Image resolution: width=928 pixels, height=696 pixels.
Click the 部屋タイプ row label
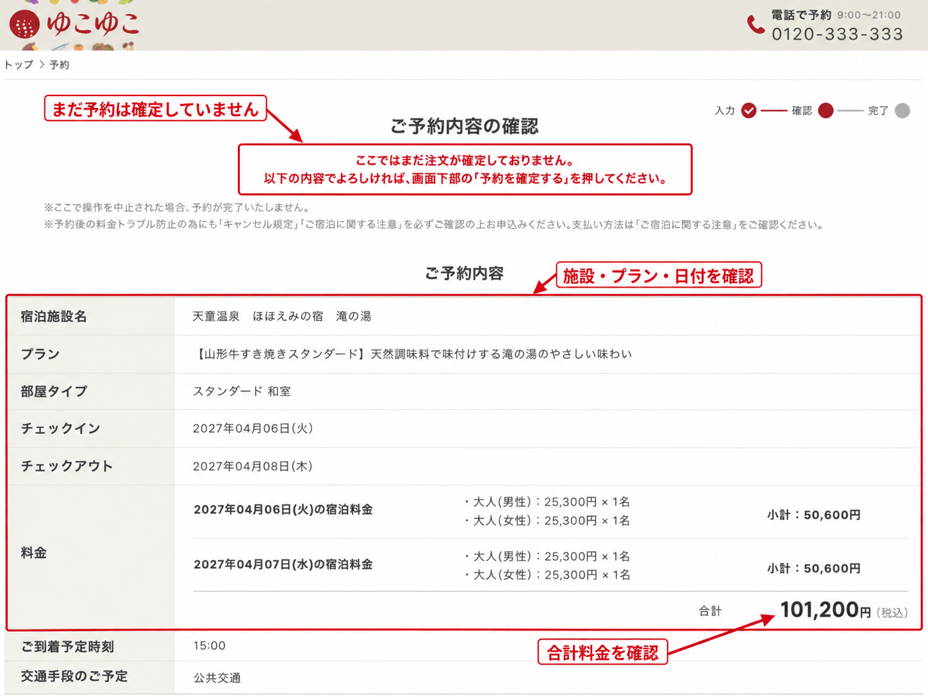pyautogui.click(x=54, y=391)
